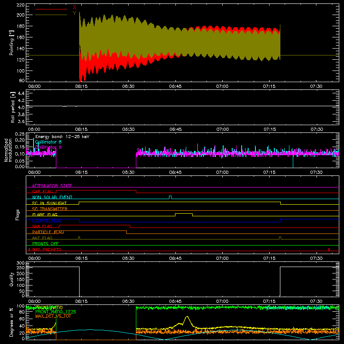Screen dimensions: 344x344
Task: Click the Roll period axis title
Action: coord(13,107)
